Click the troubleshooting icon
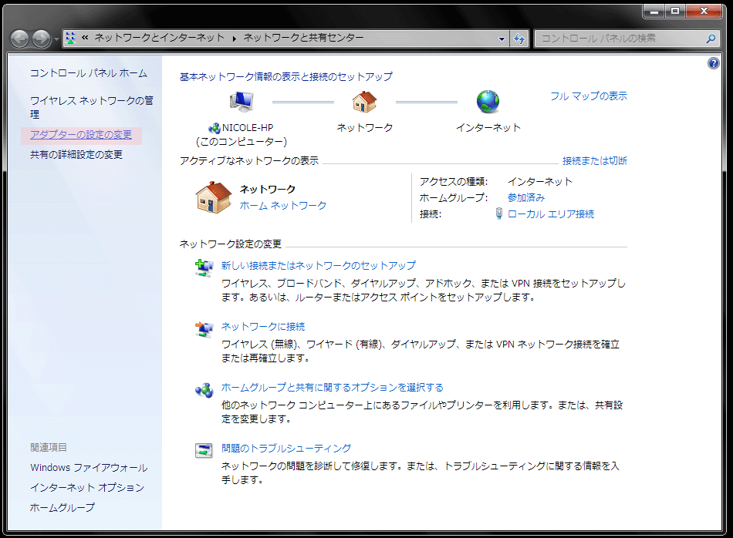Viewport: 733px width, 538px height. click(x=204, y=450)
